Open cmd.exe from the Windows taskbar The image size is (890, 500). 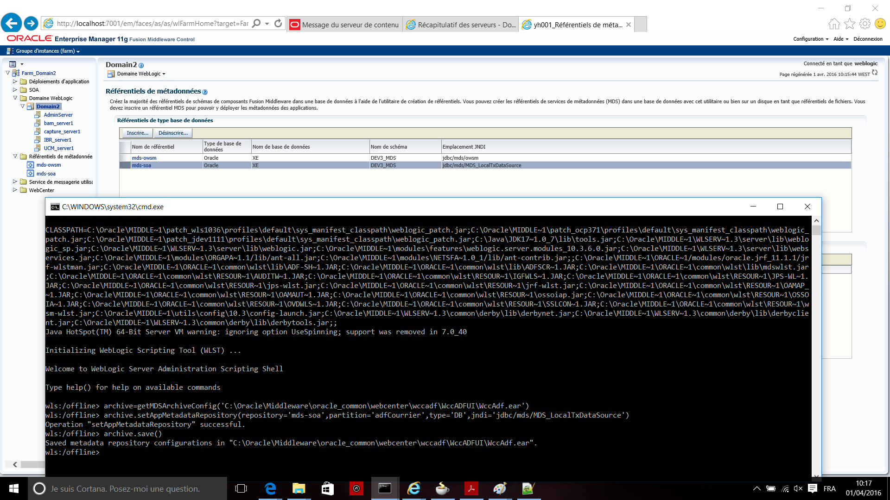click(385, 488)
